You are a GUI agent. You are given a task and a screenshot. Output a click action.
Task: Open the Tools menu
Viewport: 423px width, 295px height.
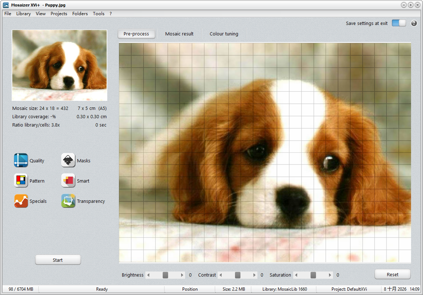point(98,13)
